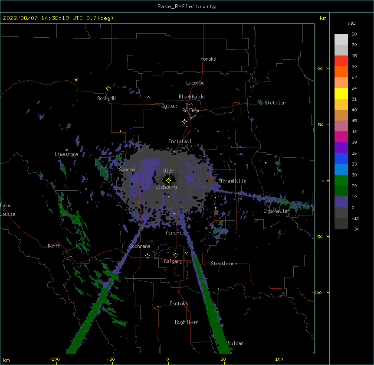Screen dimensions: 374x365
Task: Click the Didsbury label
Action: [167, 187]
